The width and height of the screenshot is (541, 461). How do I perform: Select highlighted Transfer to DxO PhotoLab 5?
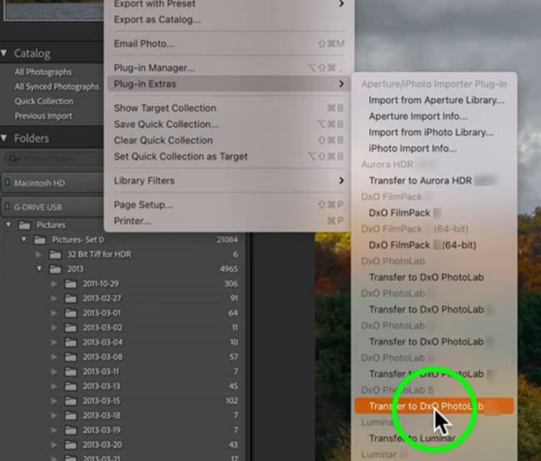tap(434, 406)
